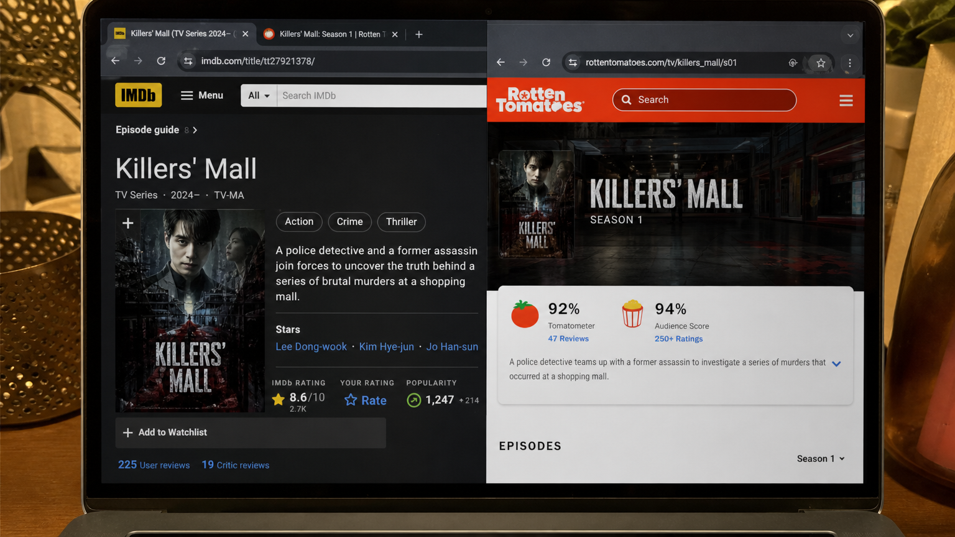Image resolution: width=955 pixels, height=537 pixels.
Task: Click the imdb.com address bar
Action: 331,61
